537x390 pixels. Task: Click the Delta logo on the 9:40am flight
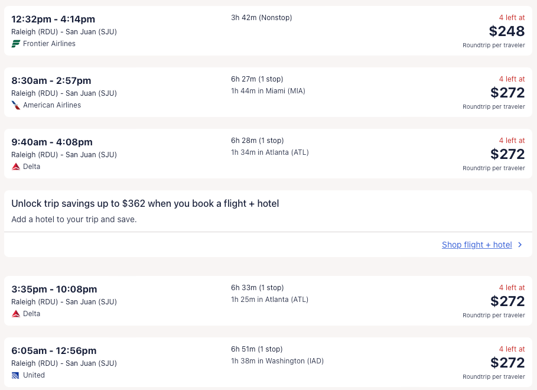(16, 167)
